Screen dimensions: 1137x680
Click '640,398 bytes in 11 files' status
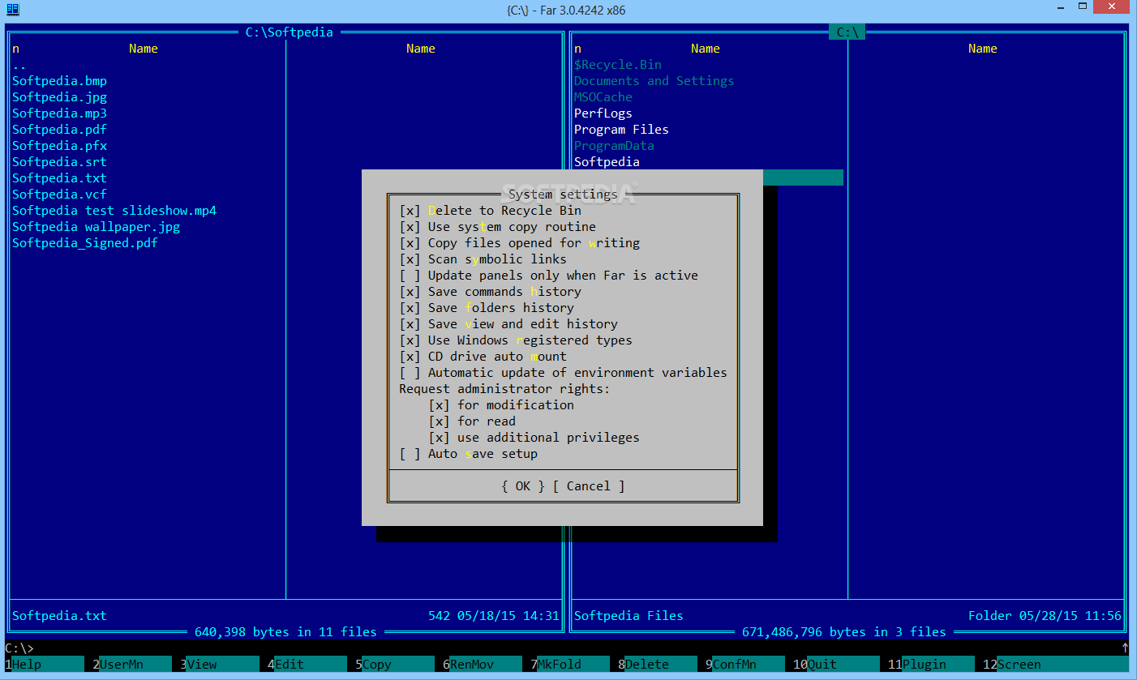(285, 632)
